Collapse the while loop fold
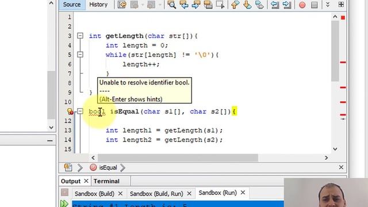This screenshot has height=207, width=368. click(80, 55)
